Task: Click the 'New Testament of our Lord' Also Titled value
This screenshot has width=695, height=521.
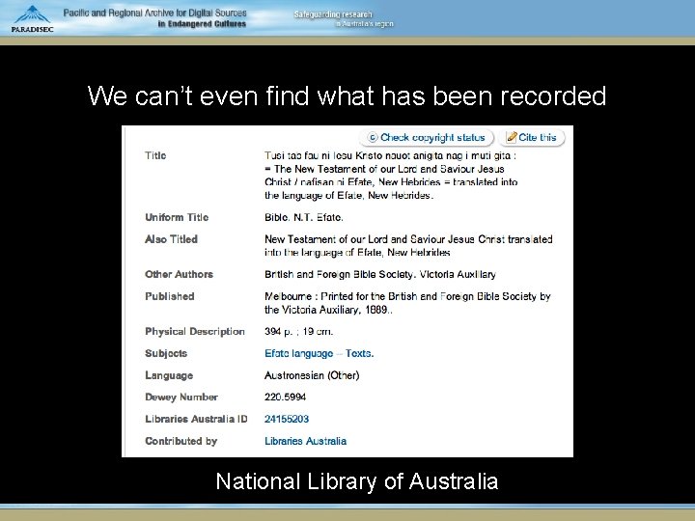Action: pyautogui.click(x=408, y=246)
